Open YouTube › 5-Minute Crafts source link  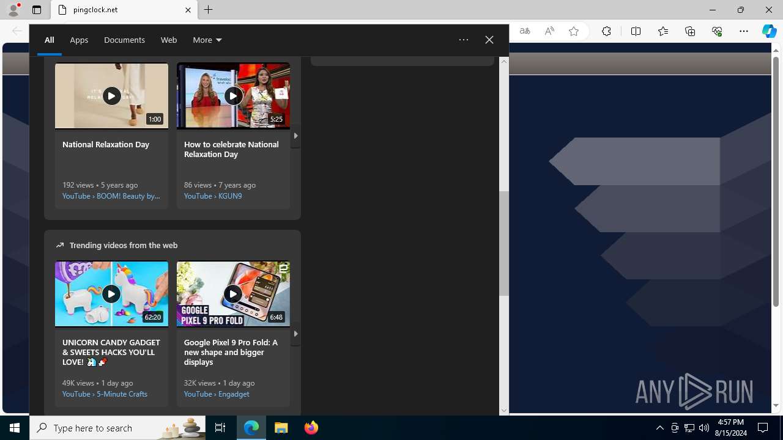point(105,394)
